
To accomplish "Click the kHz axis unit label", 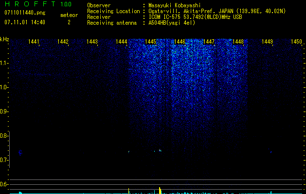I will [x=4, y=39].
